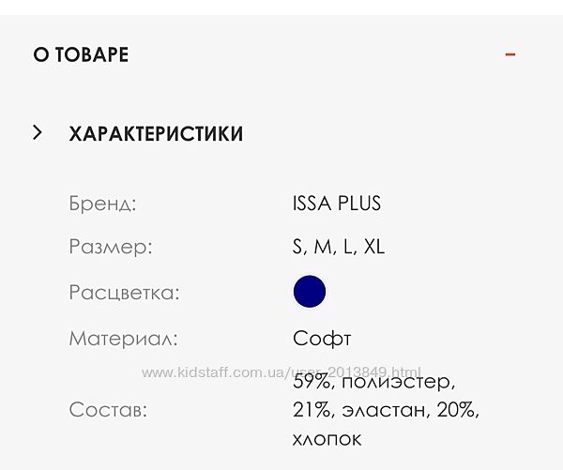
Task: Click the size M value
Action: [323, 248]
